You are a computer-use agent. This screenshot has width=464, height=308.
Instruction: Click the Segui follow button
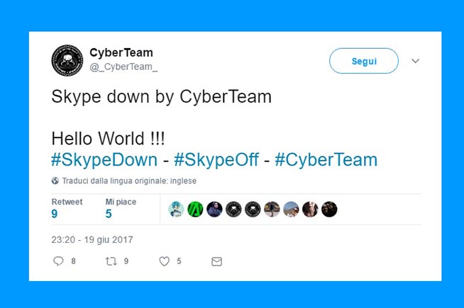[364, 61]
